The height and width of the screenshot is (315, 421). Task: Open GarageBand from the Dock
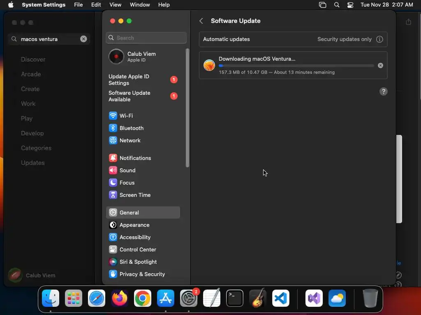point(258,298)
